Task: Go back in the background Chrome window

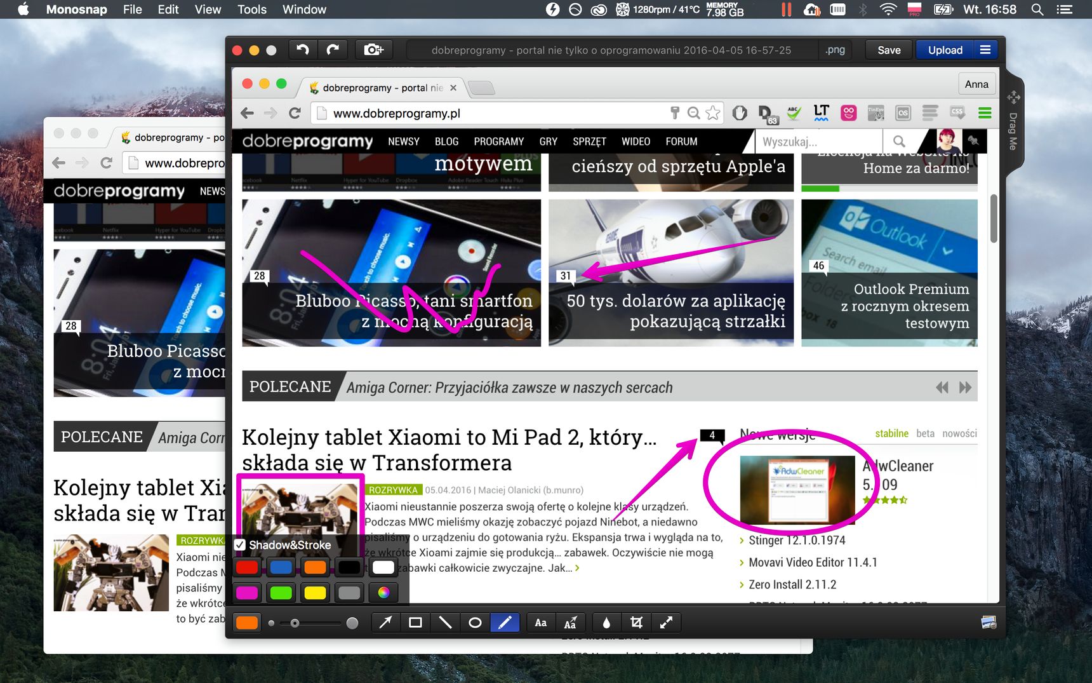Action: pyautogui.click(x=58, y=163)
